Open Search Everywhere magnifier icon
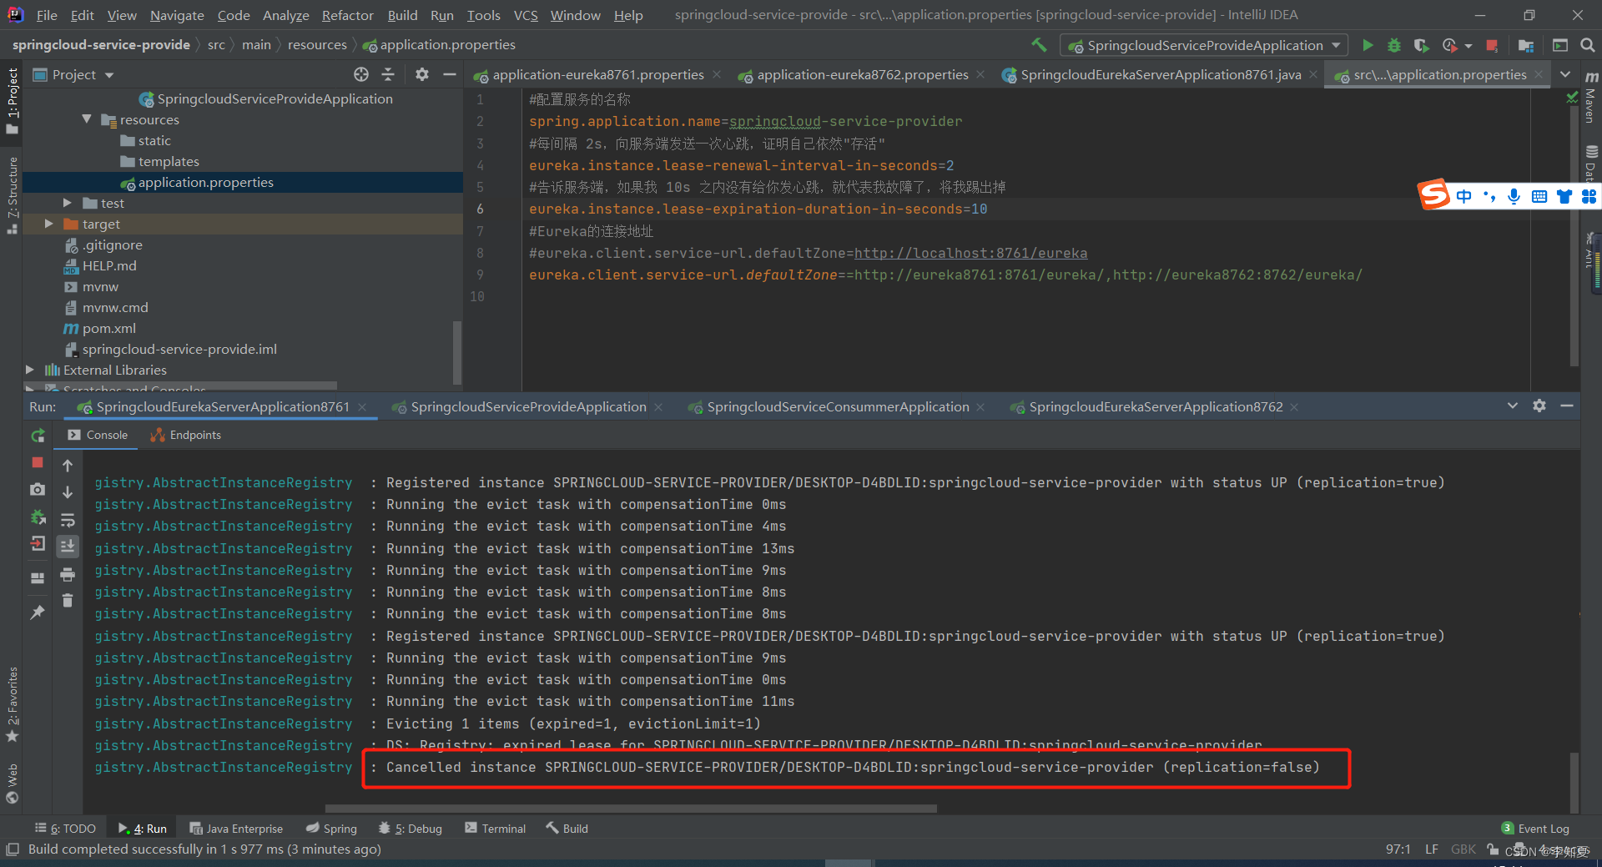1602x867 pixels. pyautogui.click(x=1588, y=45)
